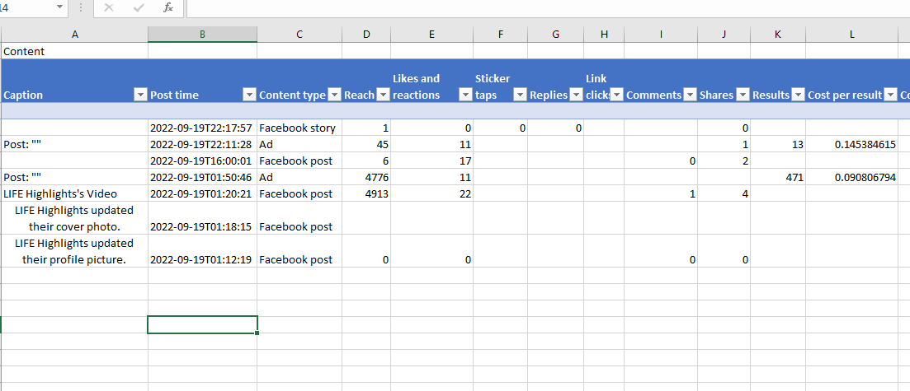Open the Reach column filter dropdown

pos(383,95)
